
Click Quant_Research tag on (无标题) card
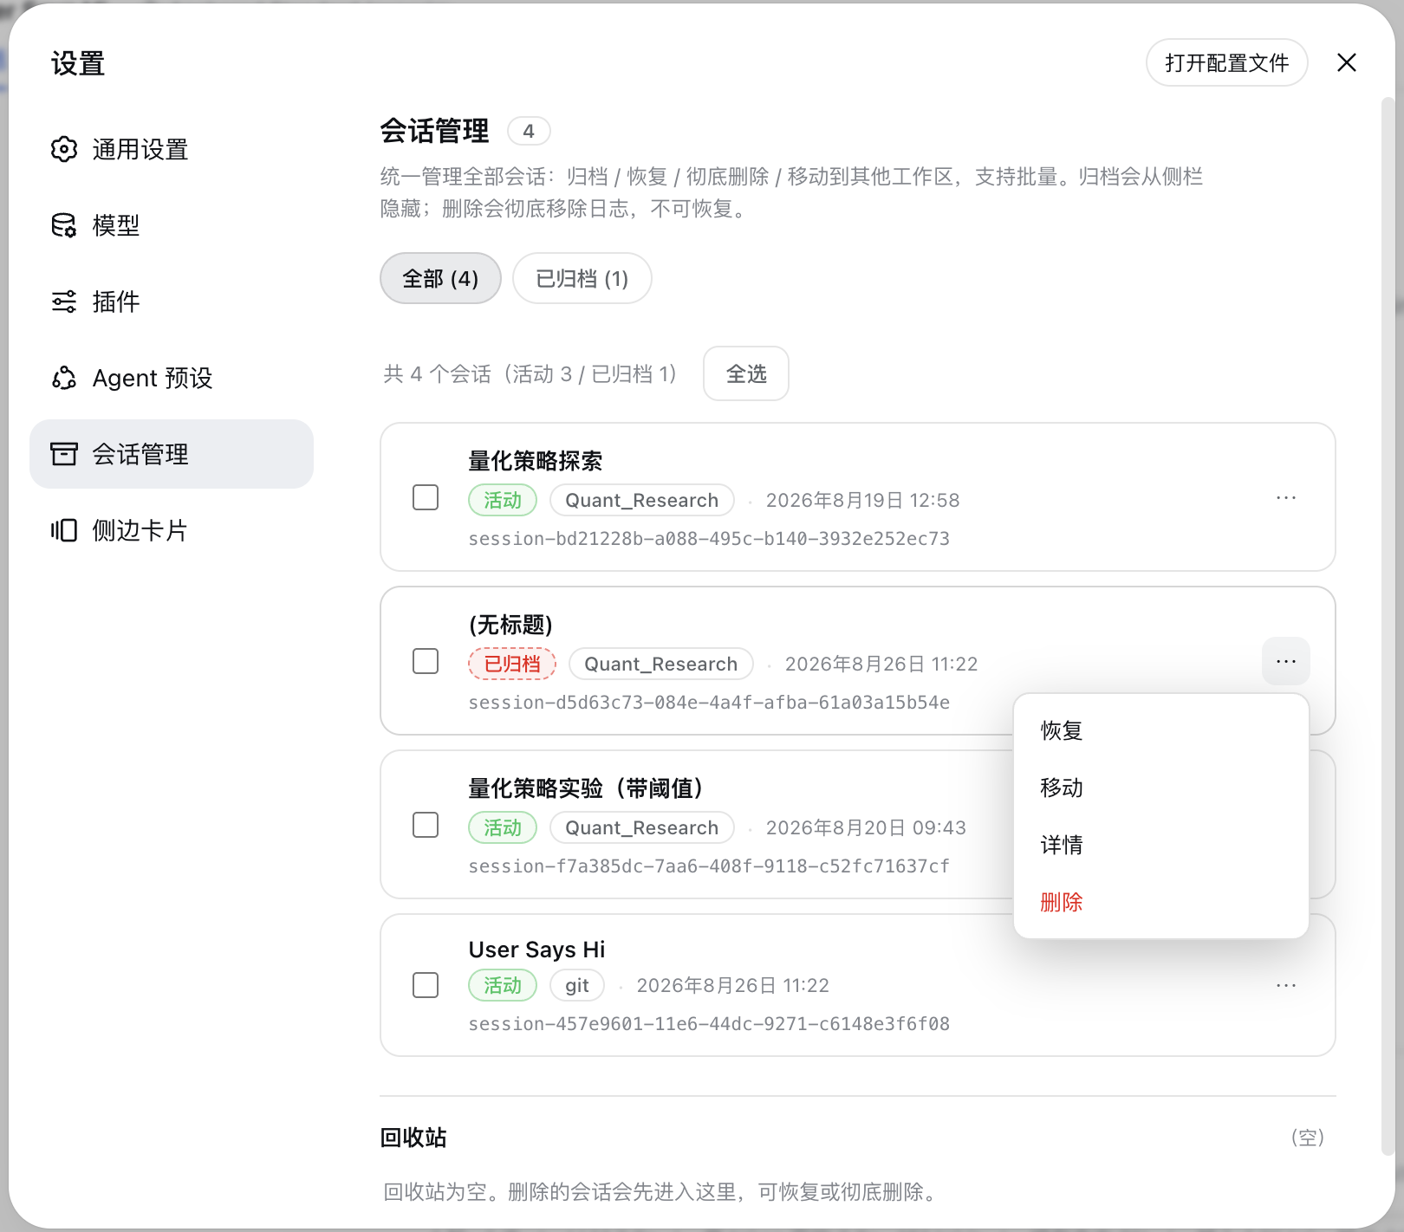point(661,664)
